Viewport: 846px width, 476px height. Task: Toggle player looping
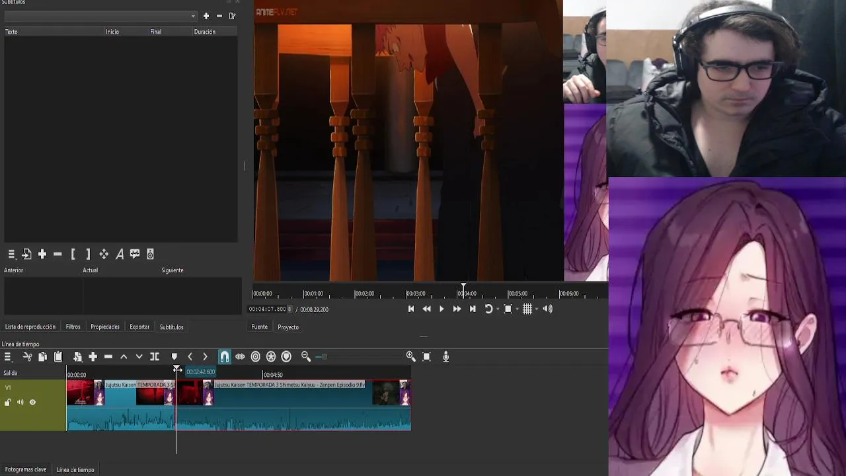[488, 309]
